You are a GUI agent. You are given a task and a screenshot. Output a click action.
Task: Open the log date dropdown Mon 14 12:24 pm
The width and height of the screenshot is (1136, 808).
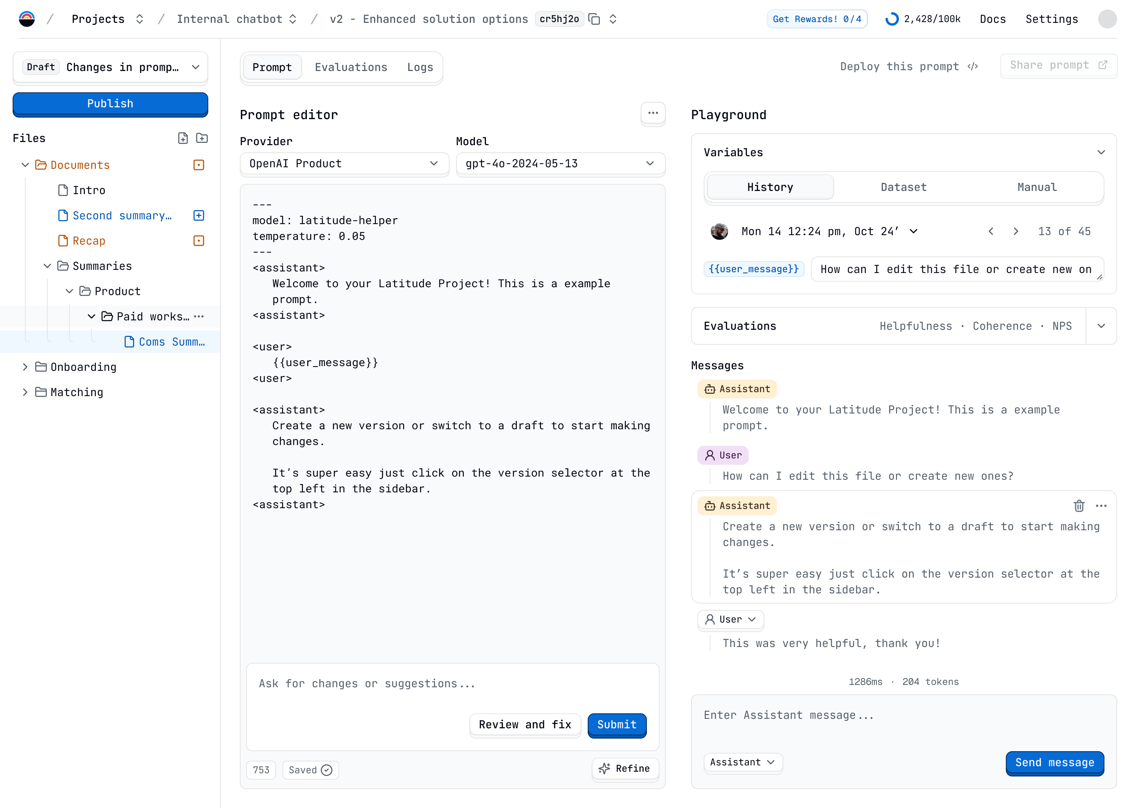tap(829, 231)
